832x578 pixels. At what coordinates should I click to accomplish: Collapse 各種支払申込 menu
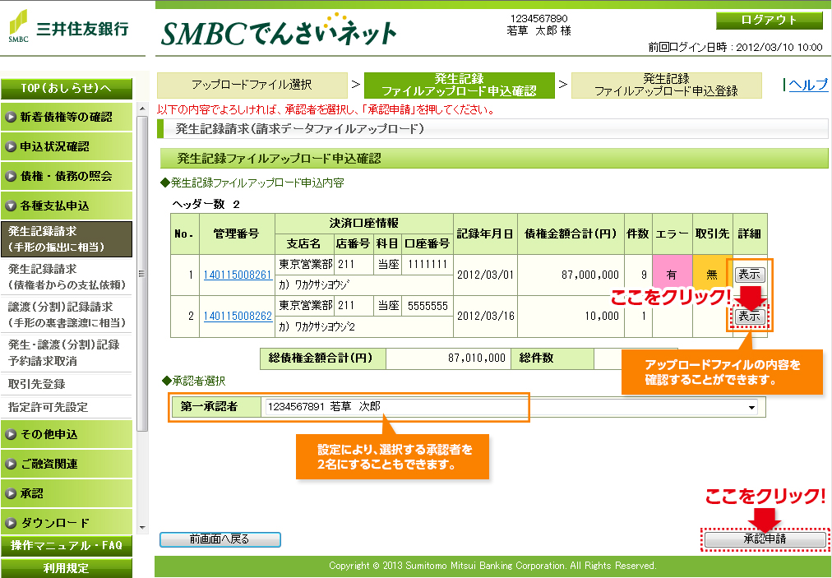pos(67,206)
